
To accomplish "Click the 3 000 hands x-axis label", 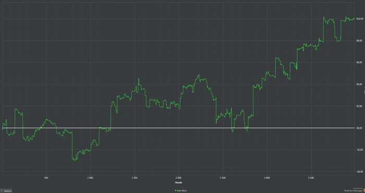I will (267, 178).
